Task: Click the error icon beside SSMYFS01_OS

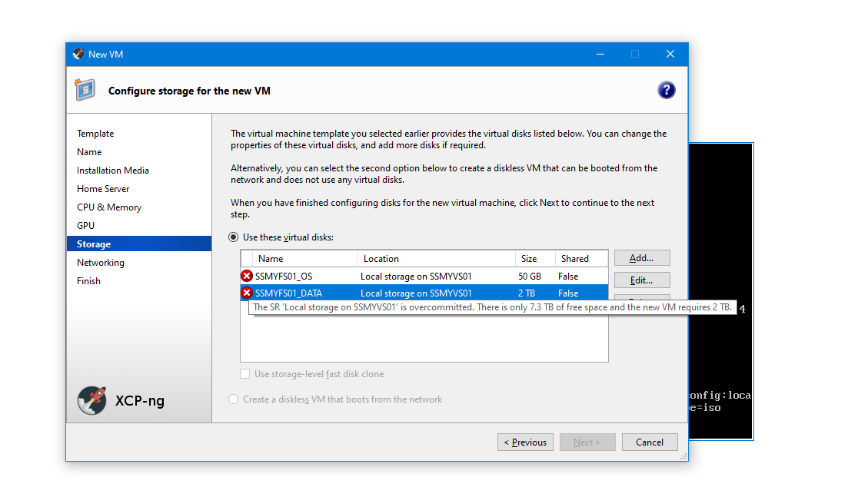Action: coord(247,276)
